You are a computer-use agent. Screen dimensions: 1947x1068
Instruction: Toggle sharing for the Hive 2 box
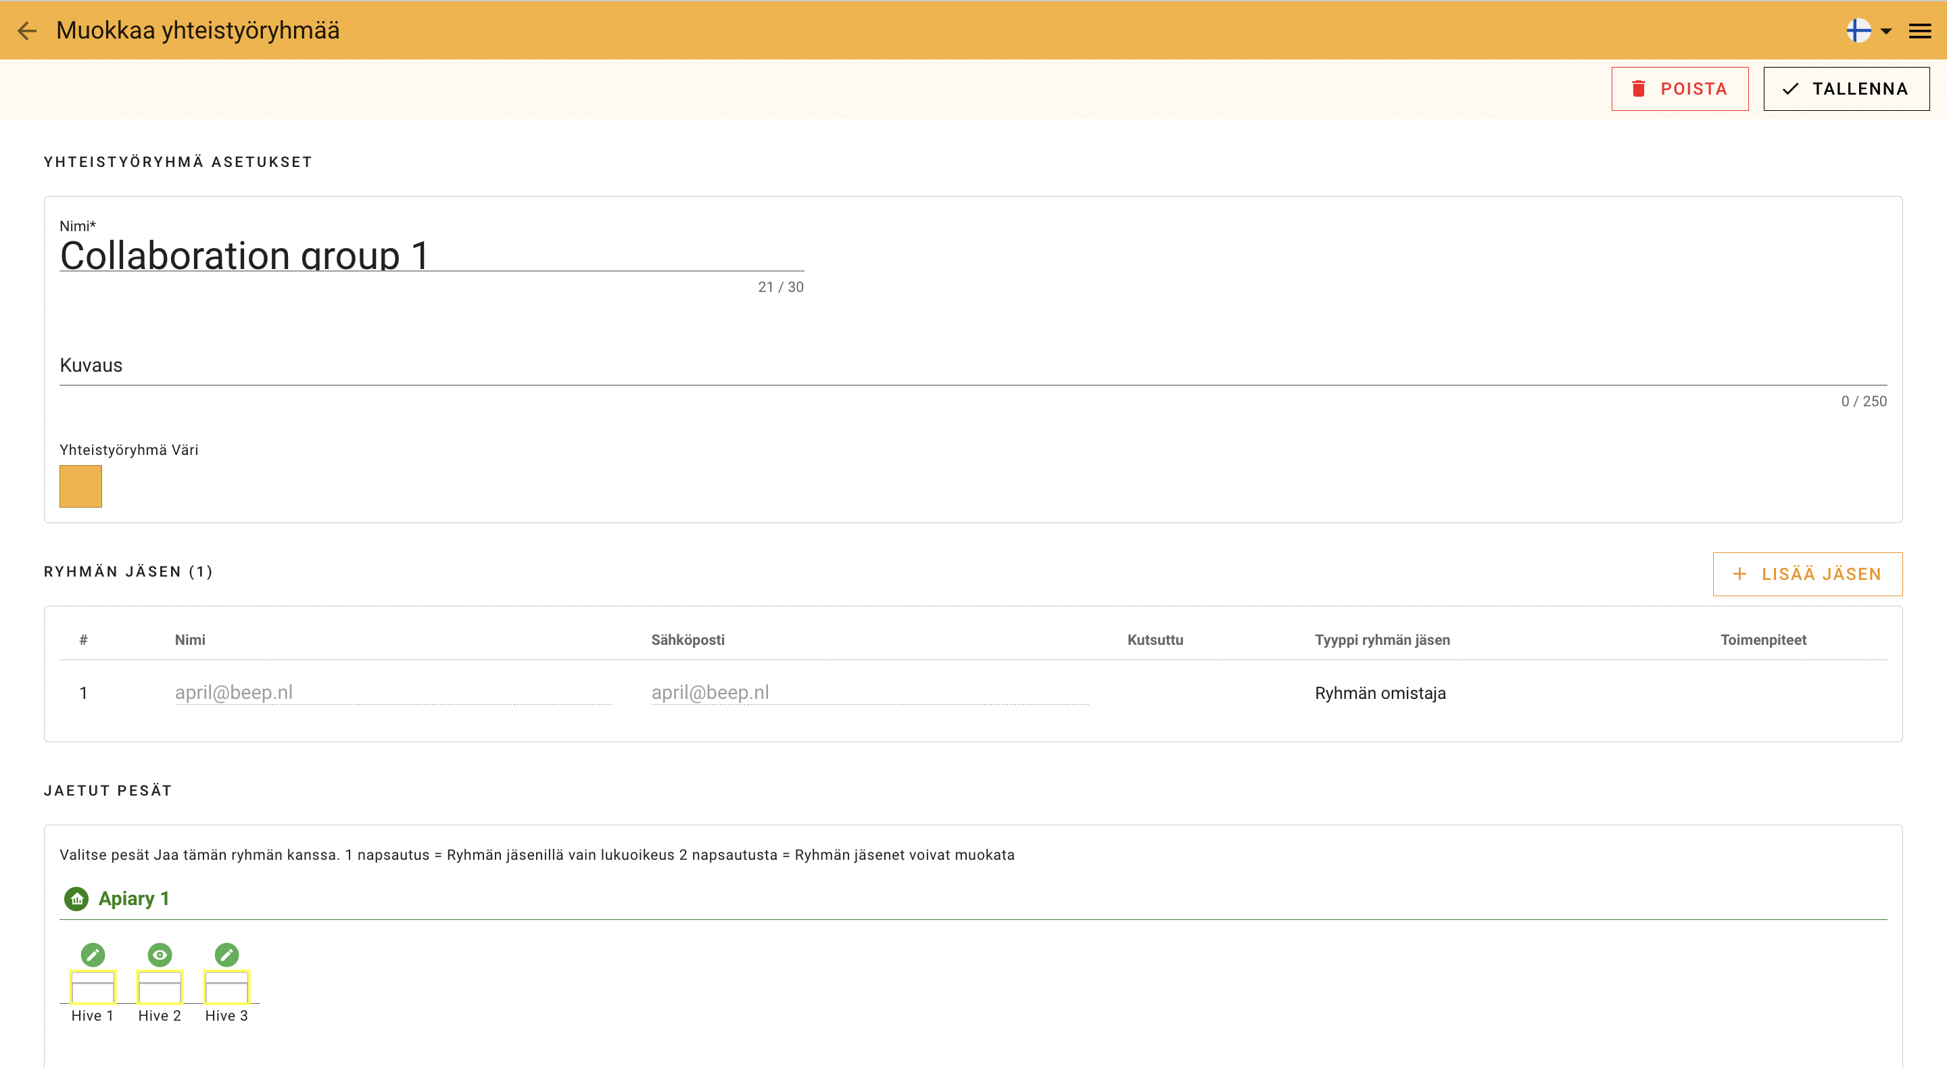click(160, 987)
